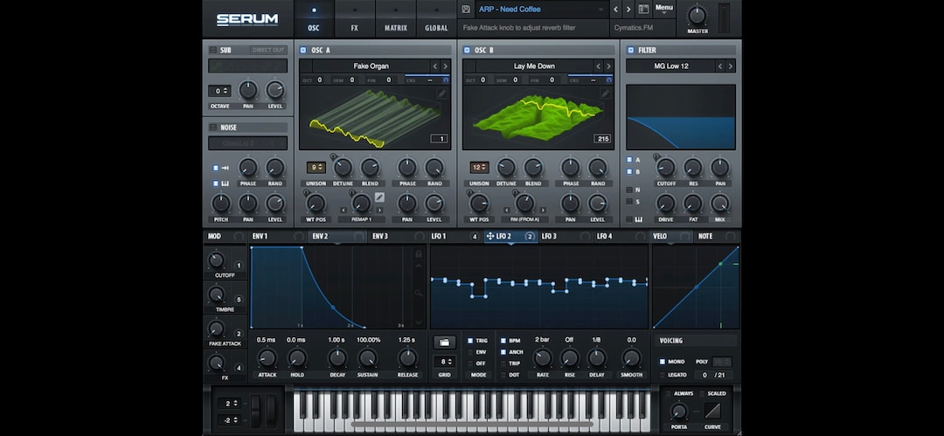Screen dimensions: 944x436
Task: Switch to the FX tab
Action: (x=355, y=19)
